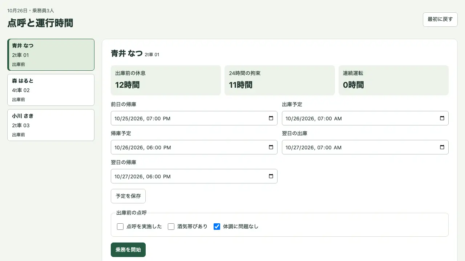465x261 pixels.
Task: Start duty with 乗務を開始 button
Action: [x=128, y=250]
